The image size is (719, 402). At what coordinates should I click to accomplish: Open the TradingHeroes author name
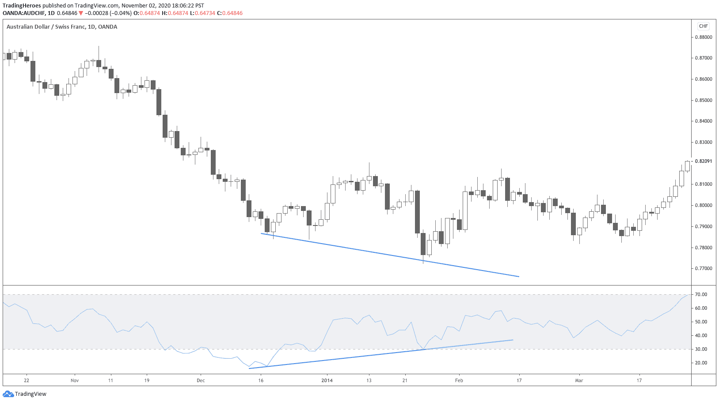tap(22, 6)
